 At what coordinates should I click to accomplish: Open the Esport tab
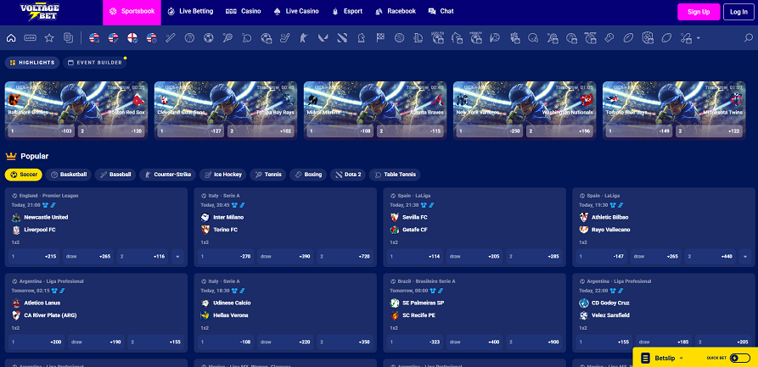click(347, 11)
